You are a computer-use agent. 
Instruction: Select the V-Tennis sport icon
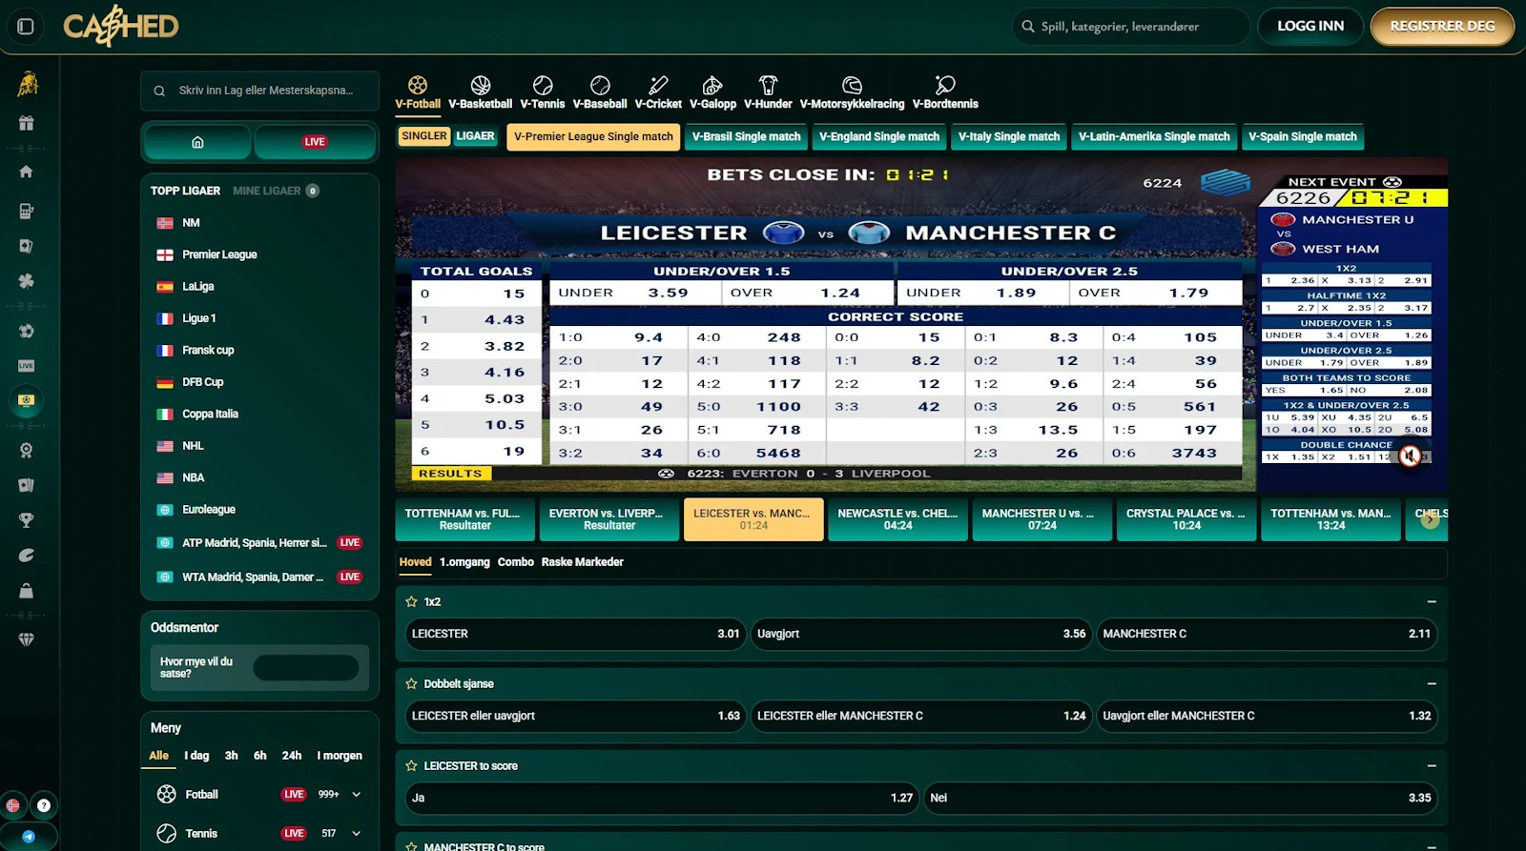[x=543, y=93]
